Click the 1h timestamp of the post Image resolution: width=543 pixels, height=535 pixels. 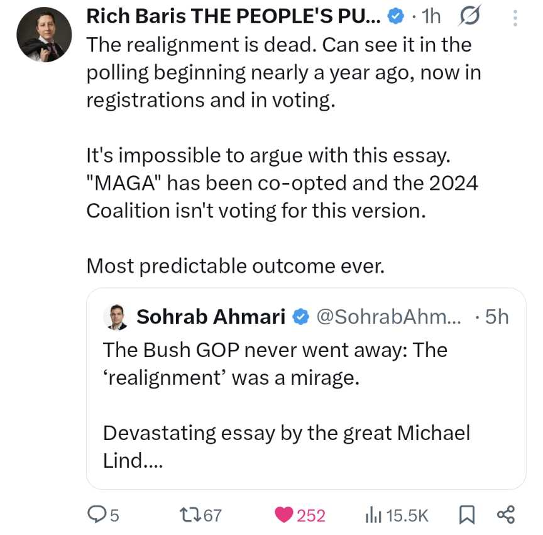431,18
